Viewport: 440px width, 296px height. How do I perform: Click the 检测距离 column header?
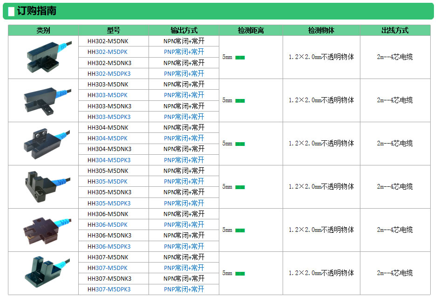click(x=250, y=31)
